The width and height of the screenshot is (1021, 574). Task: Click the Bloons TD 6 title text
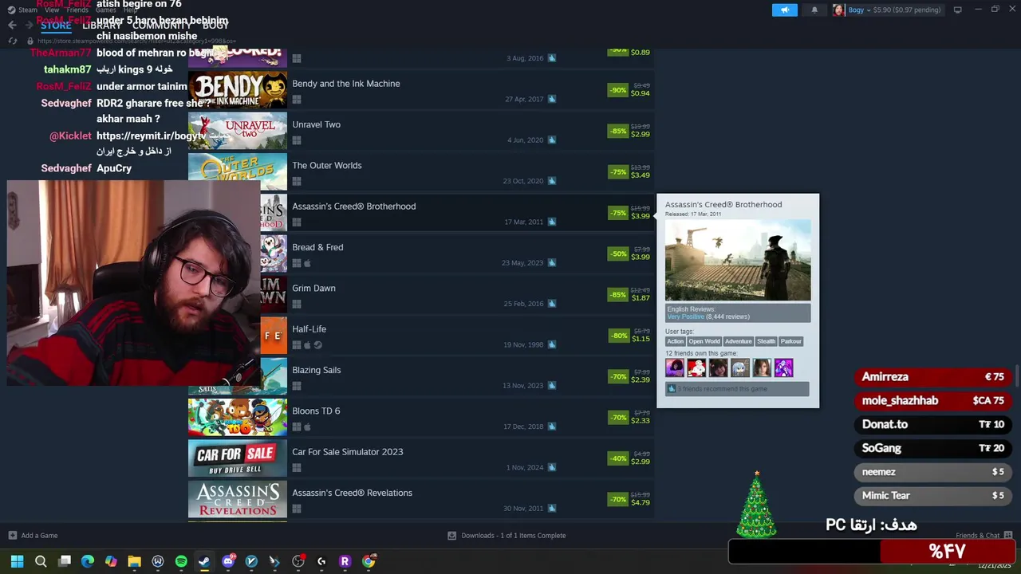316,411
